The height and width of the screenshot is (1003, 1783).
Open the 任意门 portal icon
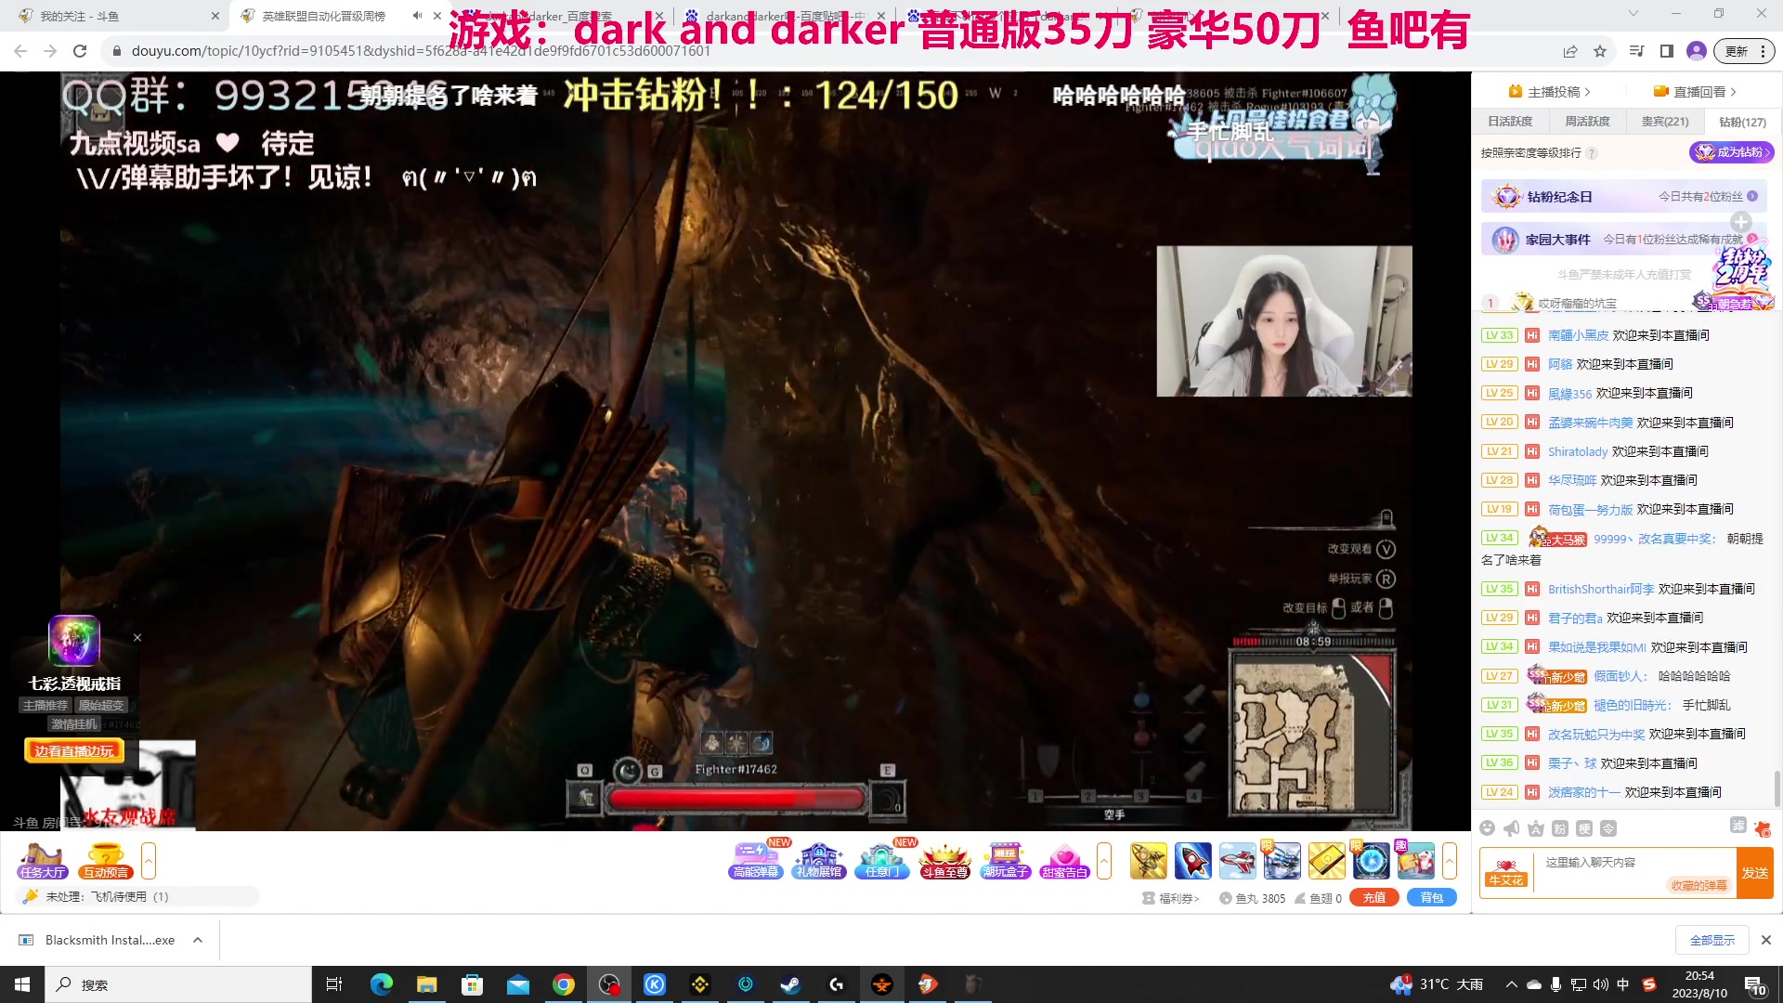tap(881, 860)
